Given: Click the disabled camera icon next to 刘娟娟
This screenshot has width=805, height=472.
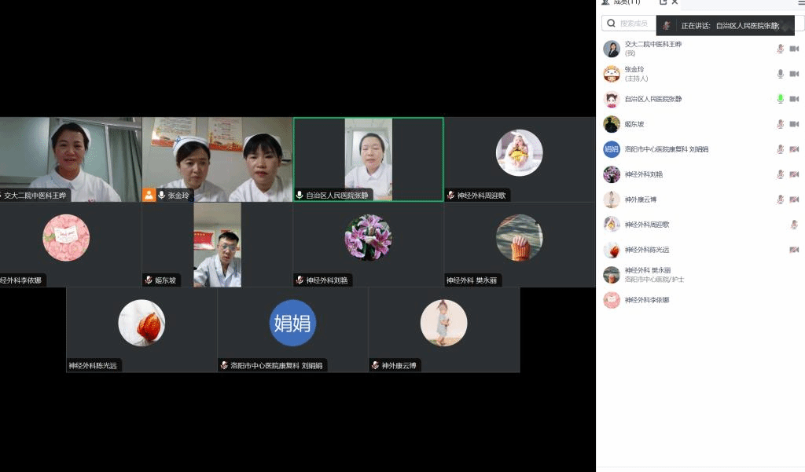Looking at the screenshot, I should click(x=796, y=149).
